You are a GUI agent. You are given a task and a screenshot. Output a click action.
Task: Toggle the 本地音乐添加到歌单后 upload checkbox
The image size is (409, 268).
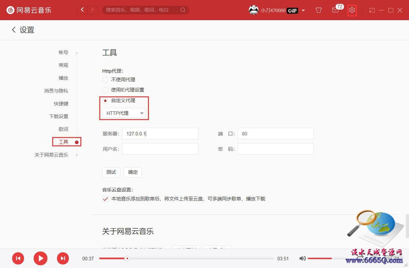pos(105,199)
